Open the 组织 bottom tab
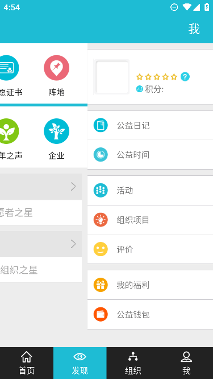Image resolution: width=213 pixels, height=379 pixels. click(133, 363)
